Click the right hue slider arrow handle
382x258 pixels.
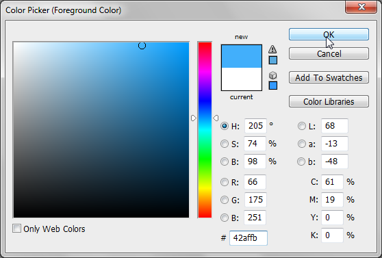click(x=216, y=118)
